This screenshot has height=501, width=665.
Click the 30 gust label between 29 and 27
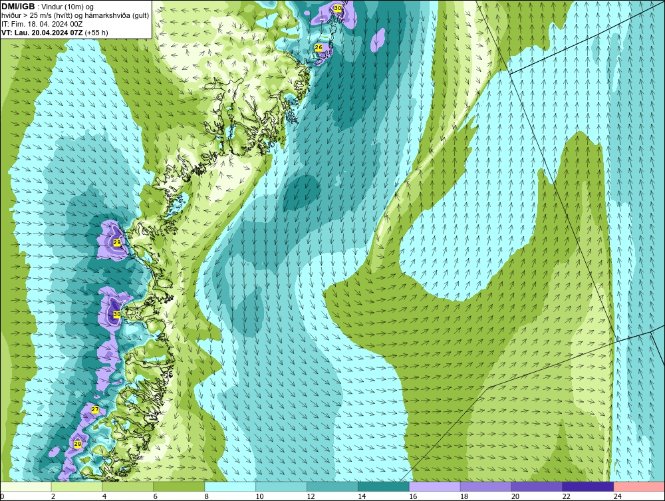(117, 314)
